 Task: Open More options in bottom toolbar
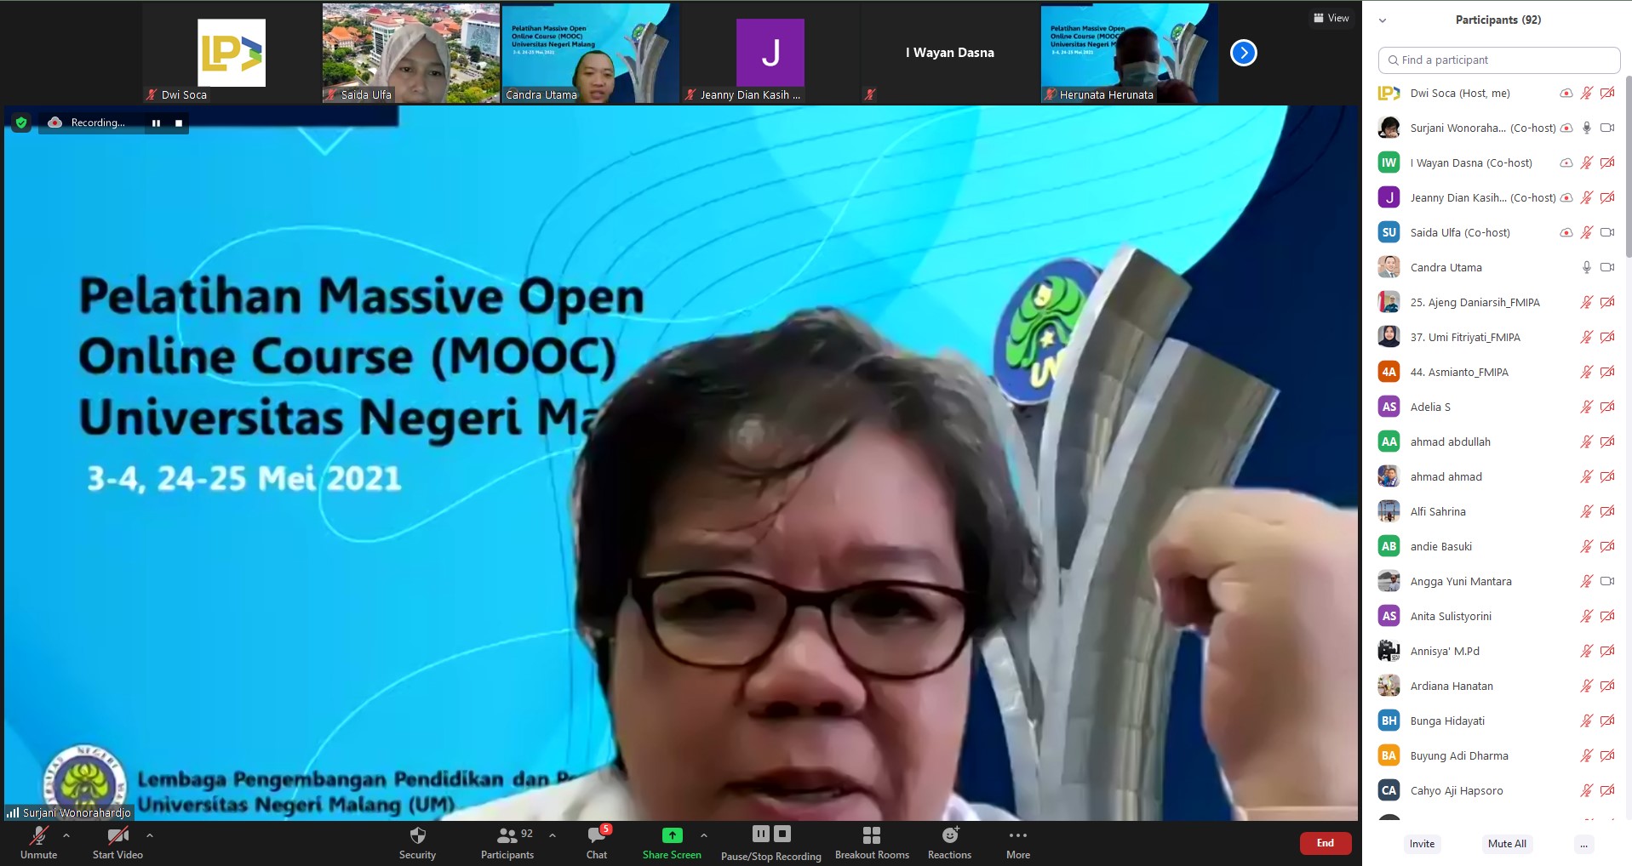coord(1018,842)
